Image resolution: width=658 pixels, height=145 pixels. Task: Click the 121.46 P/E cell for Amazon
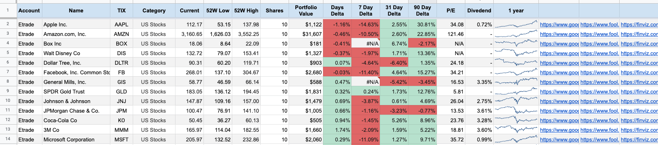(451, 34)
